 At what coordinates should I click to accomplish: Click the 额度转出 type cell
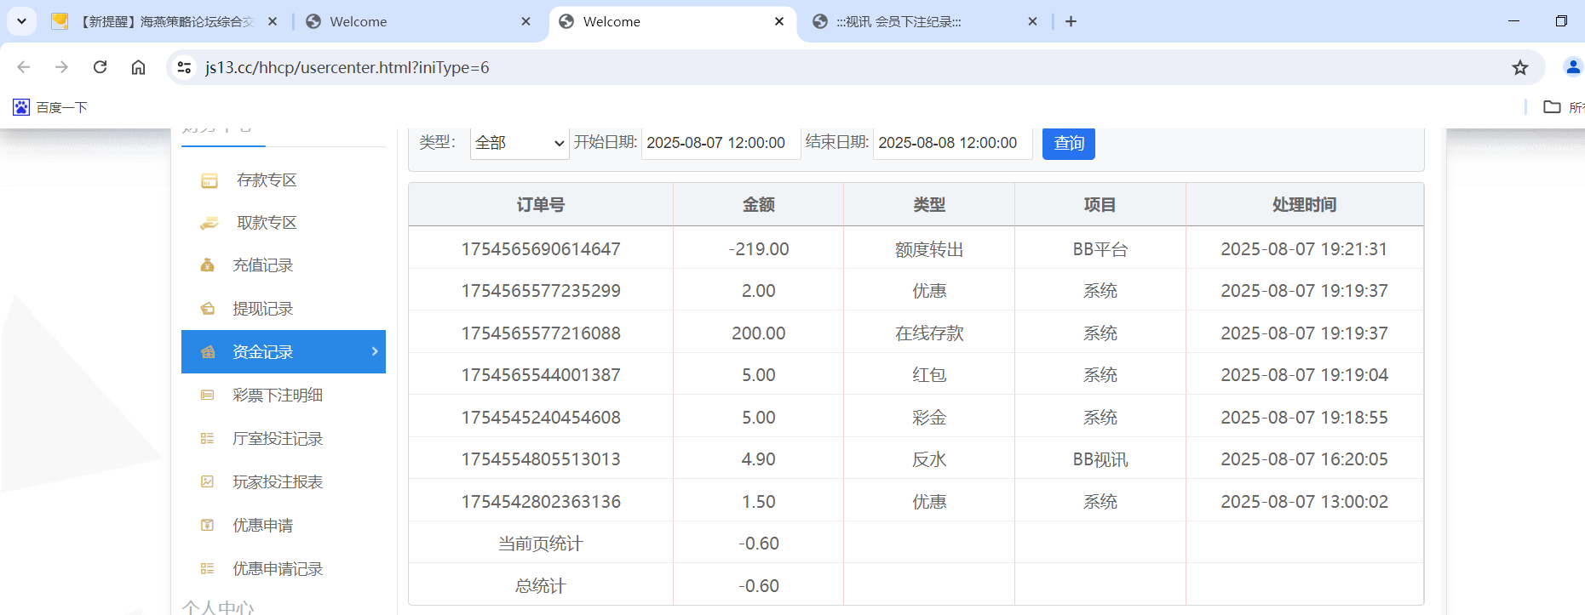tap(929, 249)
